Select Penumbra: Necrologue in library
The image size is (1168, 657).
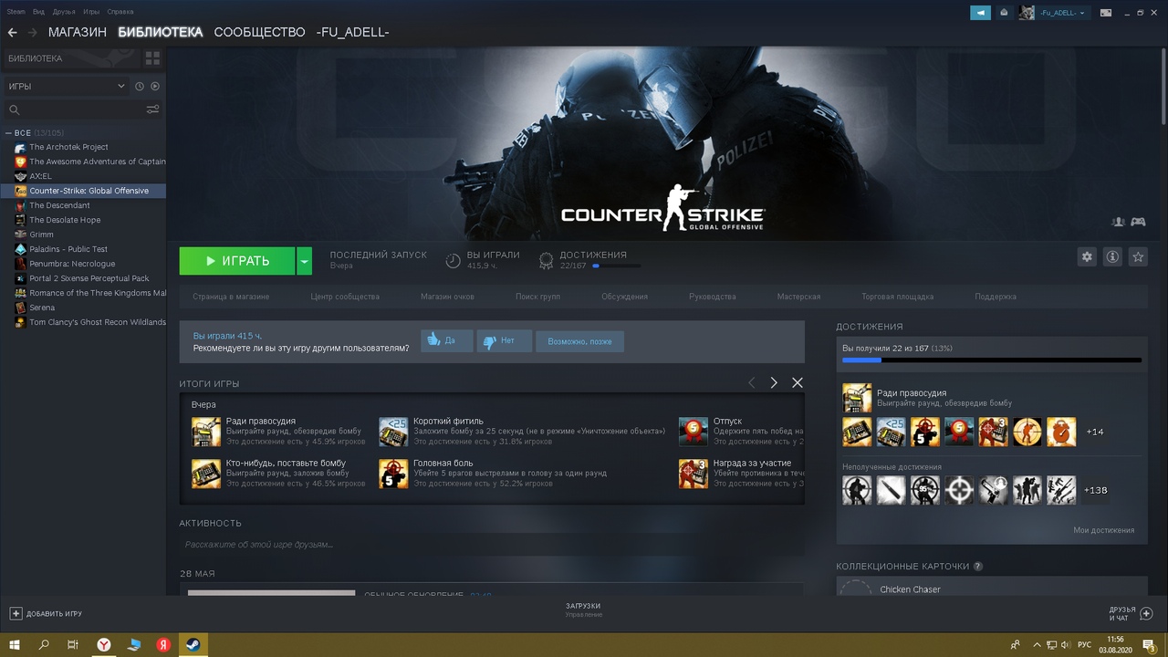72,264
